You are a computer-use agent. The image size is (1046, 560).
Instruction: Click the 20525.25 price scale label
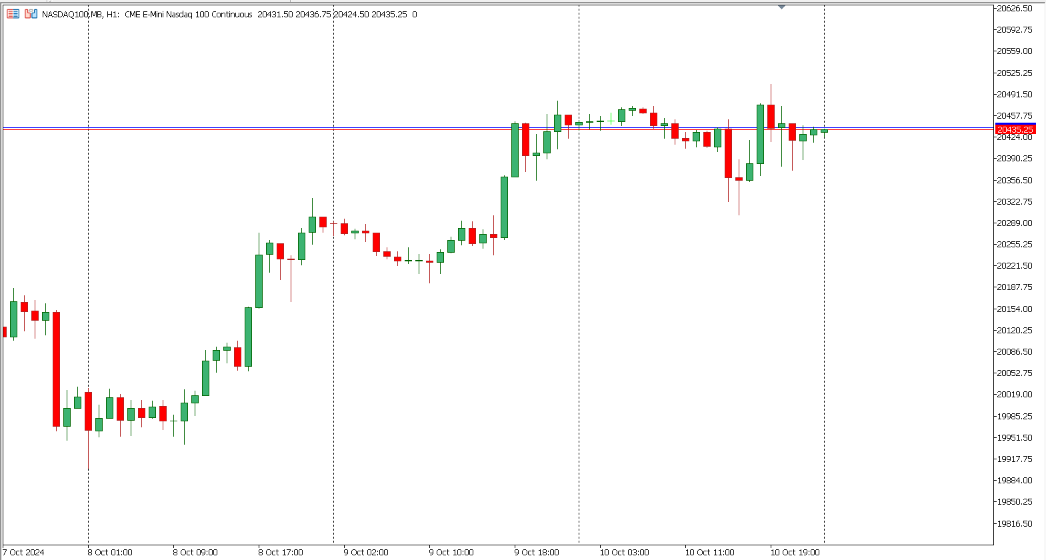pos(1014,73)
